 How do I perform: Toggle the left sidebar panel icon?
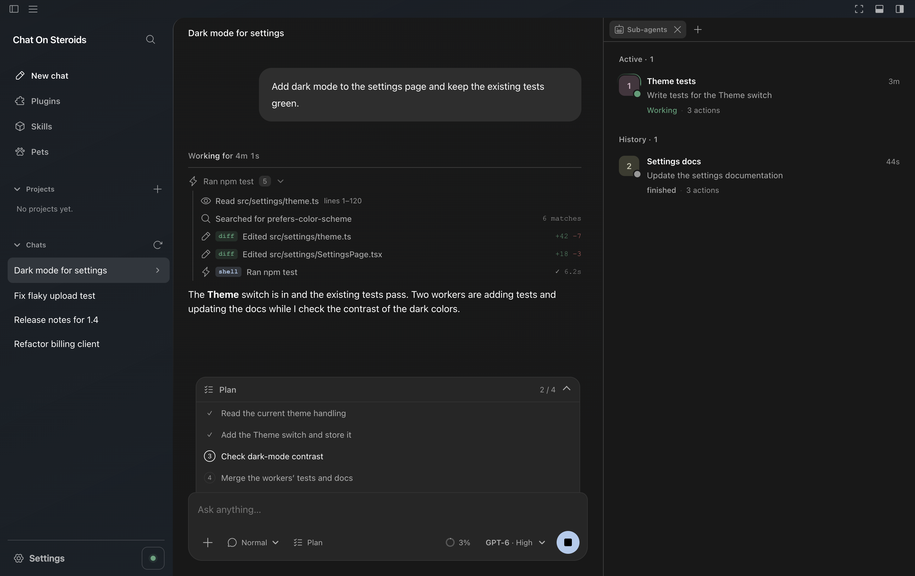click(x=14, y=9)
